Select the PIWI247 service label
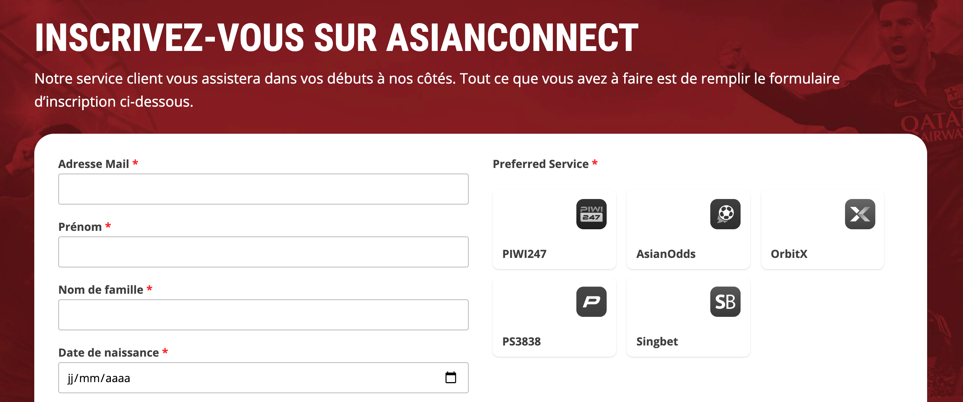 tap(524, 254)
